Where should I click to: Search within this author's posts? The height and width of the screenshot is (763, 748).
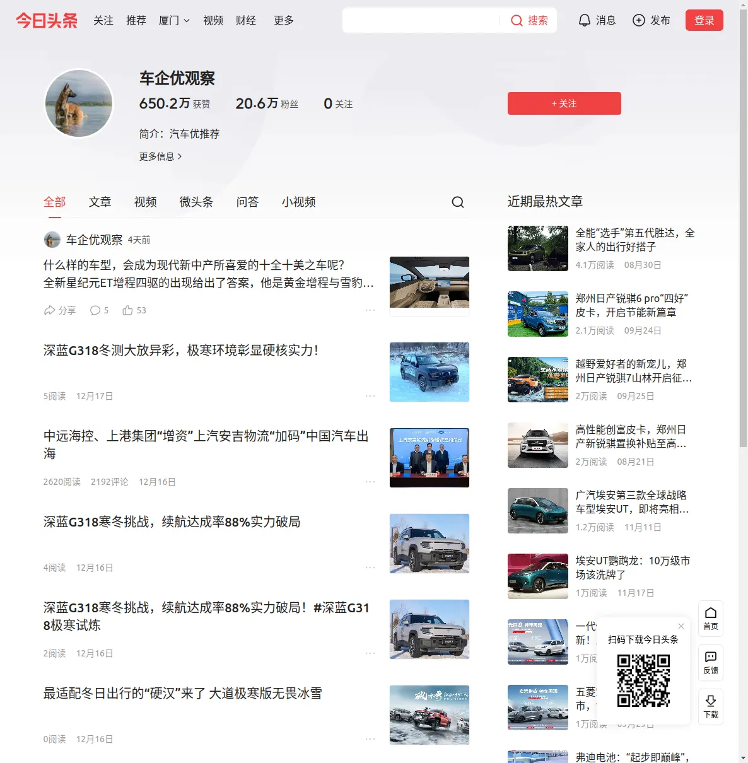tap(458, 202)
